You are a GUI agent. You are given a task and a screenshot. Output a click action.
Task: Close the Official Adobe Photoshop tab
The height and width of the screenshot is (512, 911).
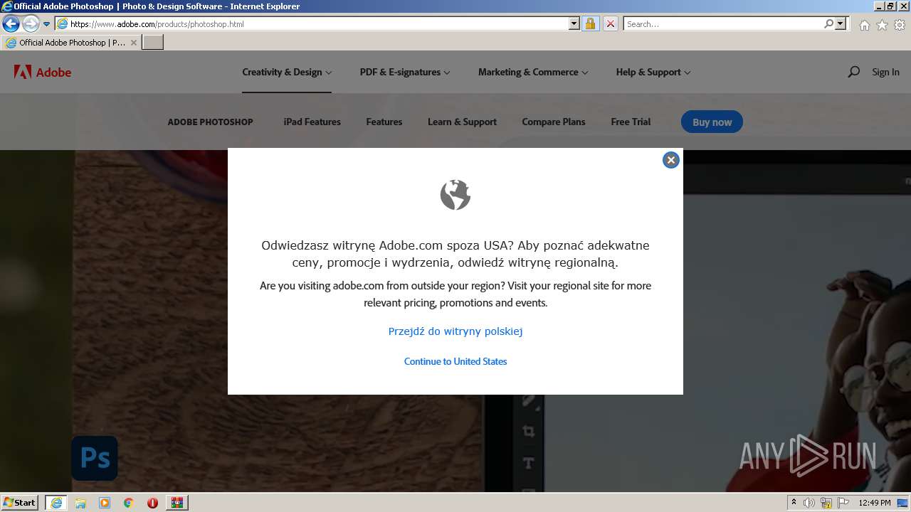pyautogui.click(x=134, y=43)
